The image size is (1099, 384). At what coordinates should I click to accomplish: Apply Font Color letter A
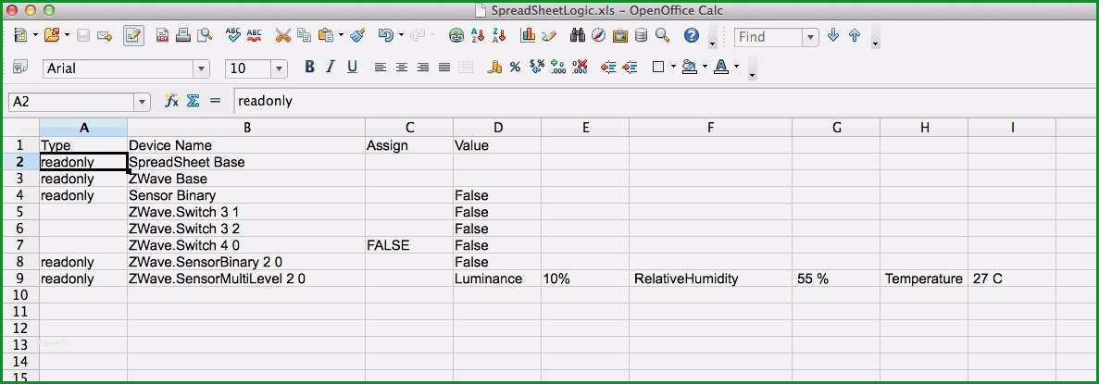pos(720,68)
